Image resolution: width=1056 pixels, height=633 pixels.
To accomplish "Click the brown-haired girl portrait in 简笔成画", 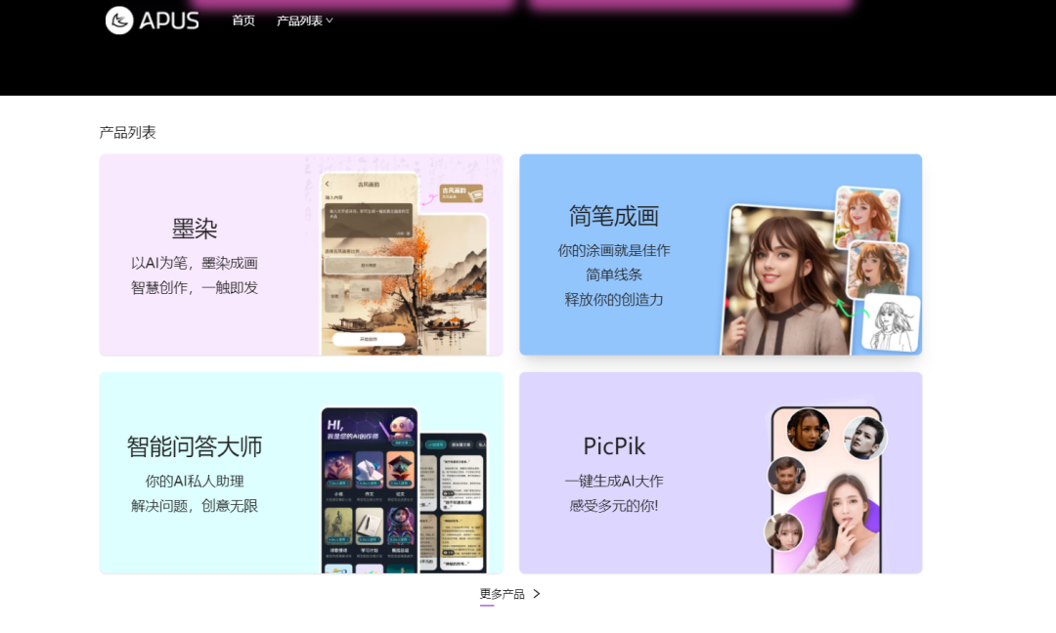I will pyautogui.click(x=782, y=283).
